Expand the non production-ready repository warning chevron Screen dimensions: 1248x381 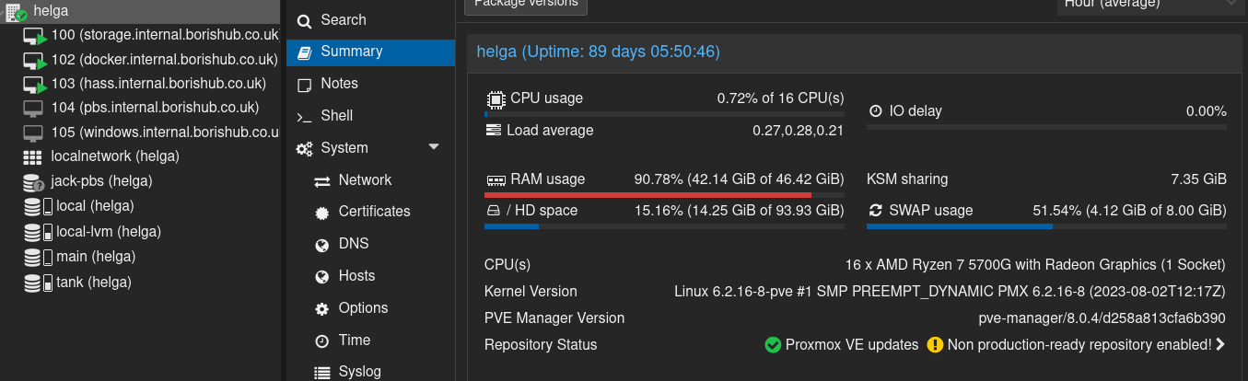(x=1220, y=345)
